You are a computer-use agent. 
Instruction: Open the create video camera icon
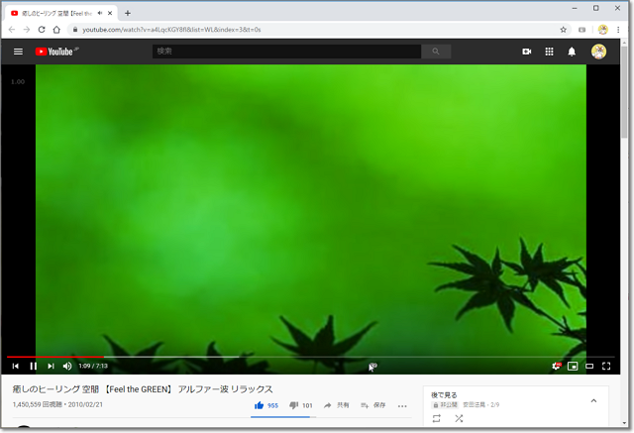pos(527,52)
